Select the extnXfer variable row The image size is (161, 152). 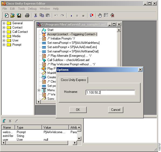point(39,136)
